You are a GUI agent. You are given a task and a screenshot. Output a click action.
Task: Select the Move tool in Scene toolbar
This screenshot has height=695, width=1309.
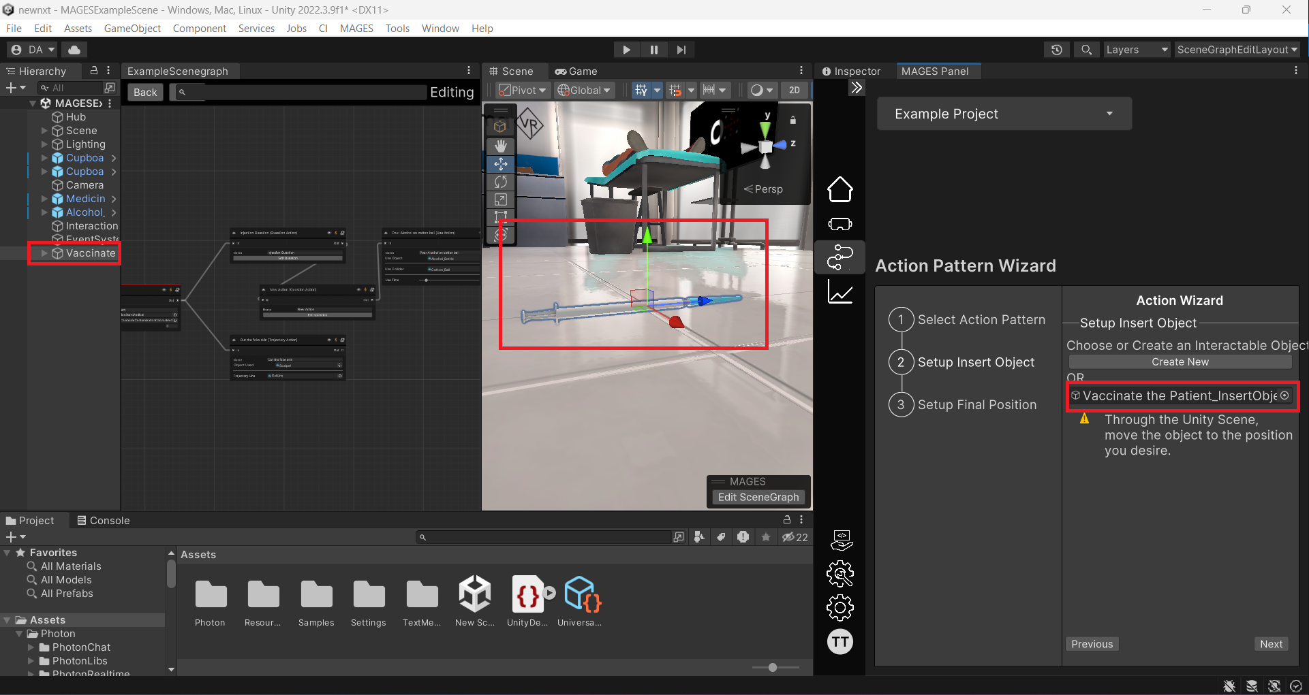(500, 164)
